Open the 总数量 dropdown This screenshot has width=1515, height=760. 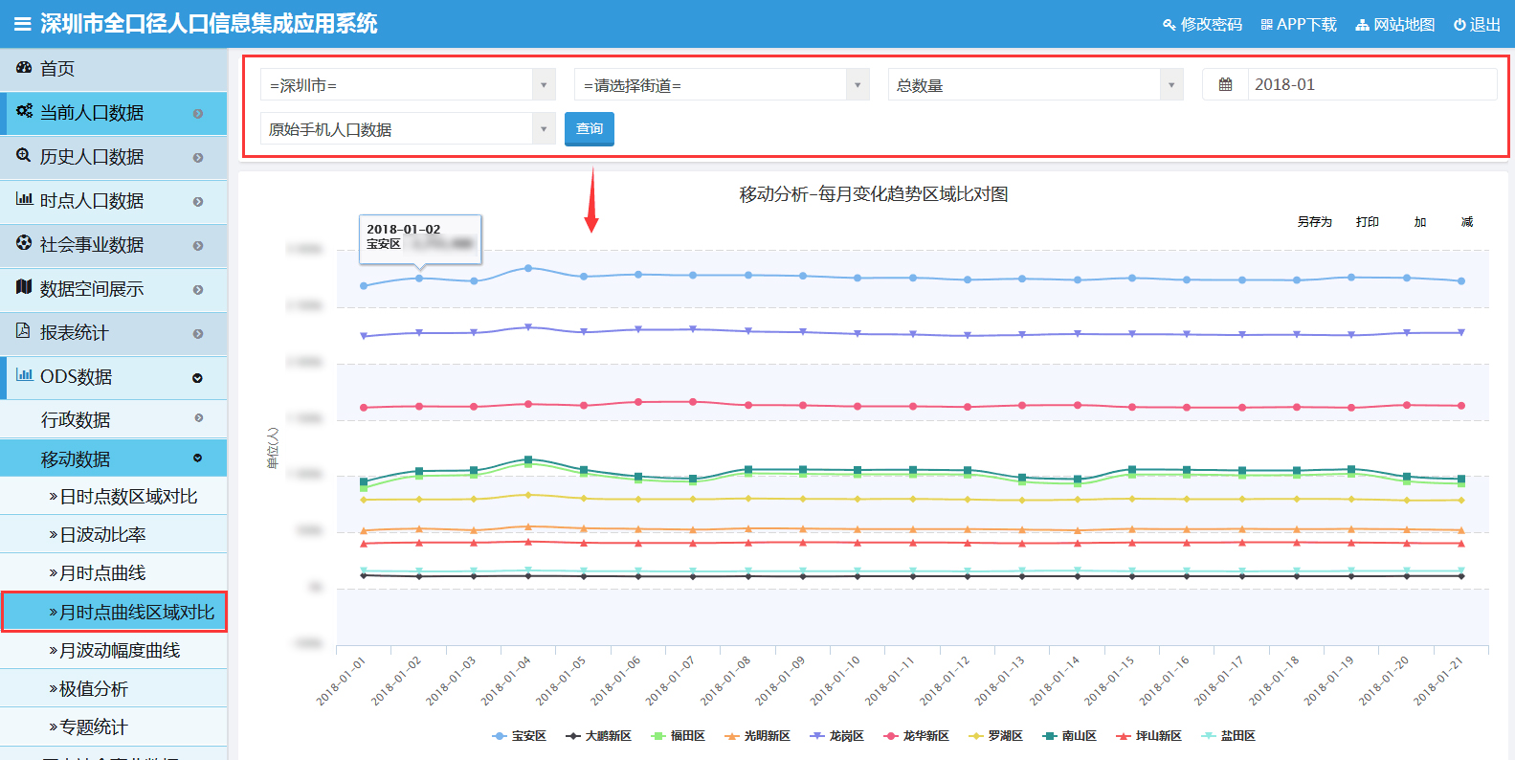(1036, 84)
